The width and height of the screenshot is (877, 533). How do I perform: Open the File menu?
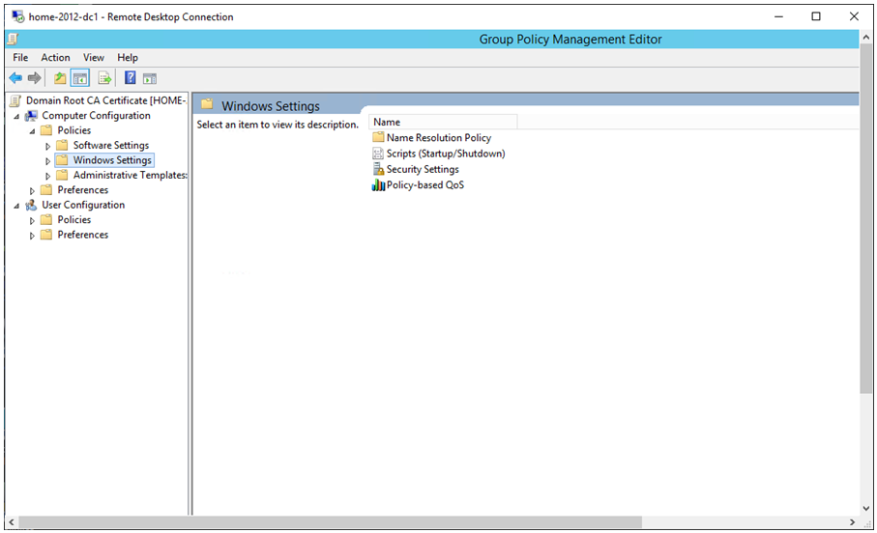pyautogui.click(x=20, y=58)
